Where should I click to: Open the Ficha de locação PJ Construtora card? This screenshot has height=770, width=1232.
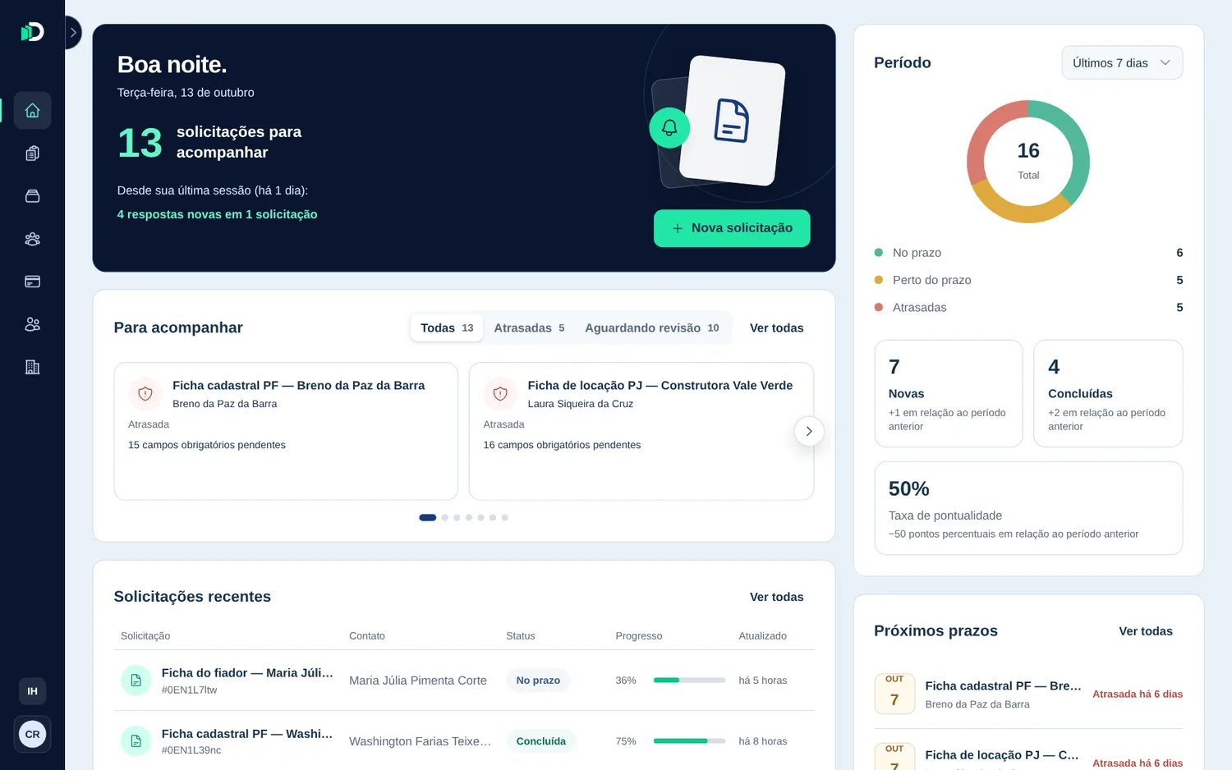pyautogui.click(x=641, y=431)
